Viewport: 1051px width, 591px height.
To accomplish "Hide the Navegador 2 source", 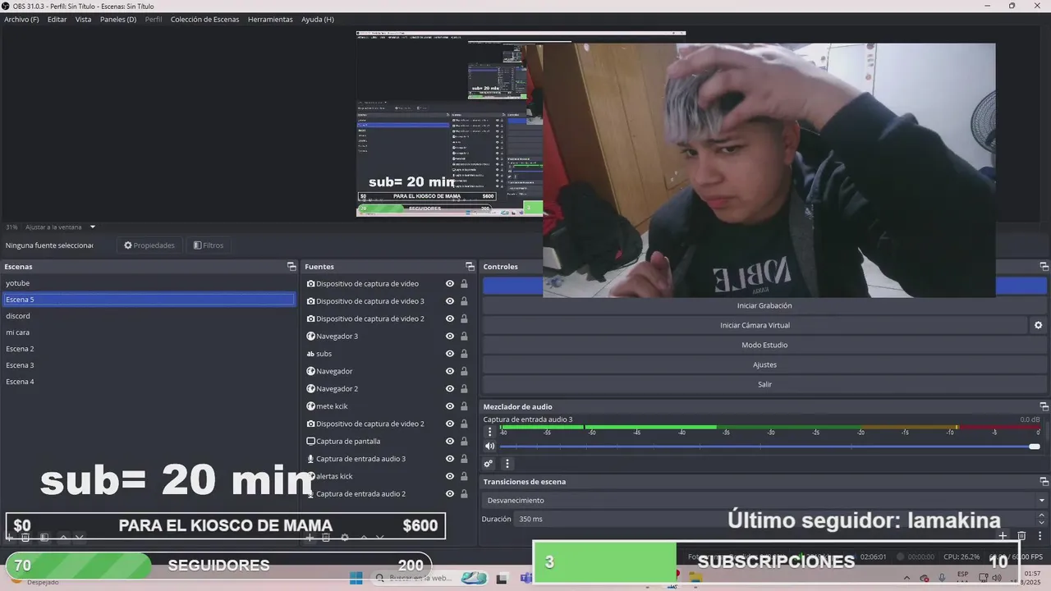I will pyautogui.click(x=450, y=388).
